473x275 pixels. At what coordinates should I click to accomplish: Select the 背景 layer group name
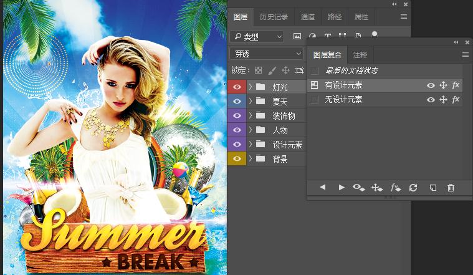point(280,159)
